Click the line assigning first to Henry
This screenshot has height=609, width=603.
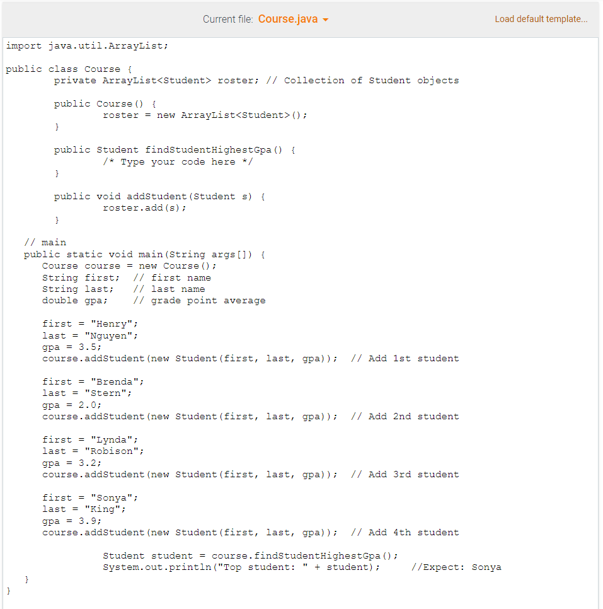click(x=91, y=323)
